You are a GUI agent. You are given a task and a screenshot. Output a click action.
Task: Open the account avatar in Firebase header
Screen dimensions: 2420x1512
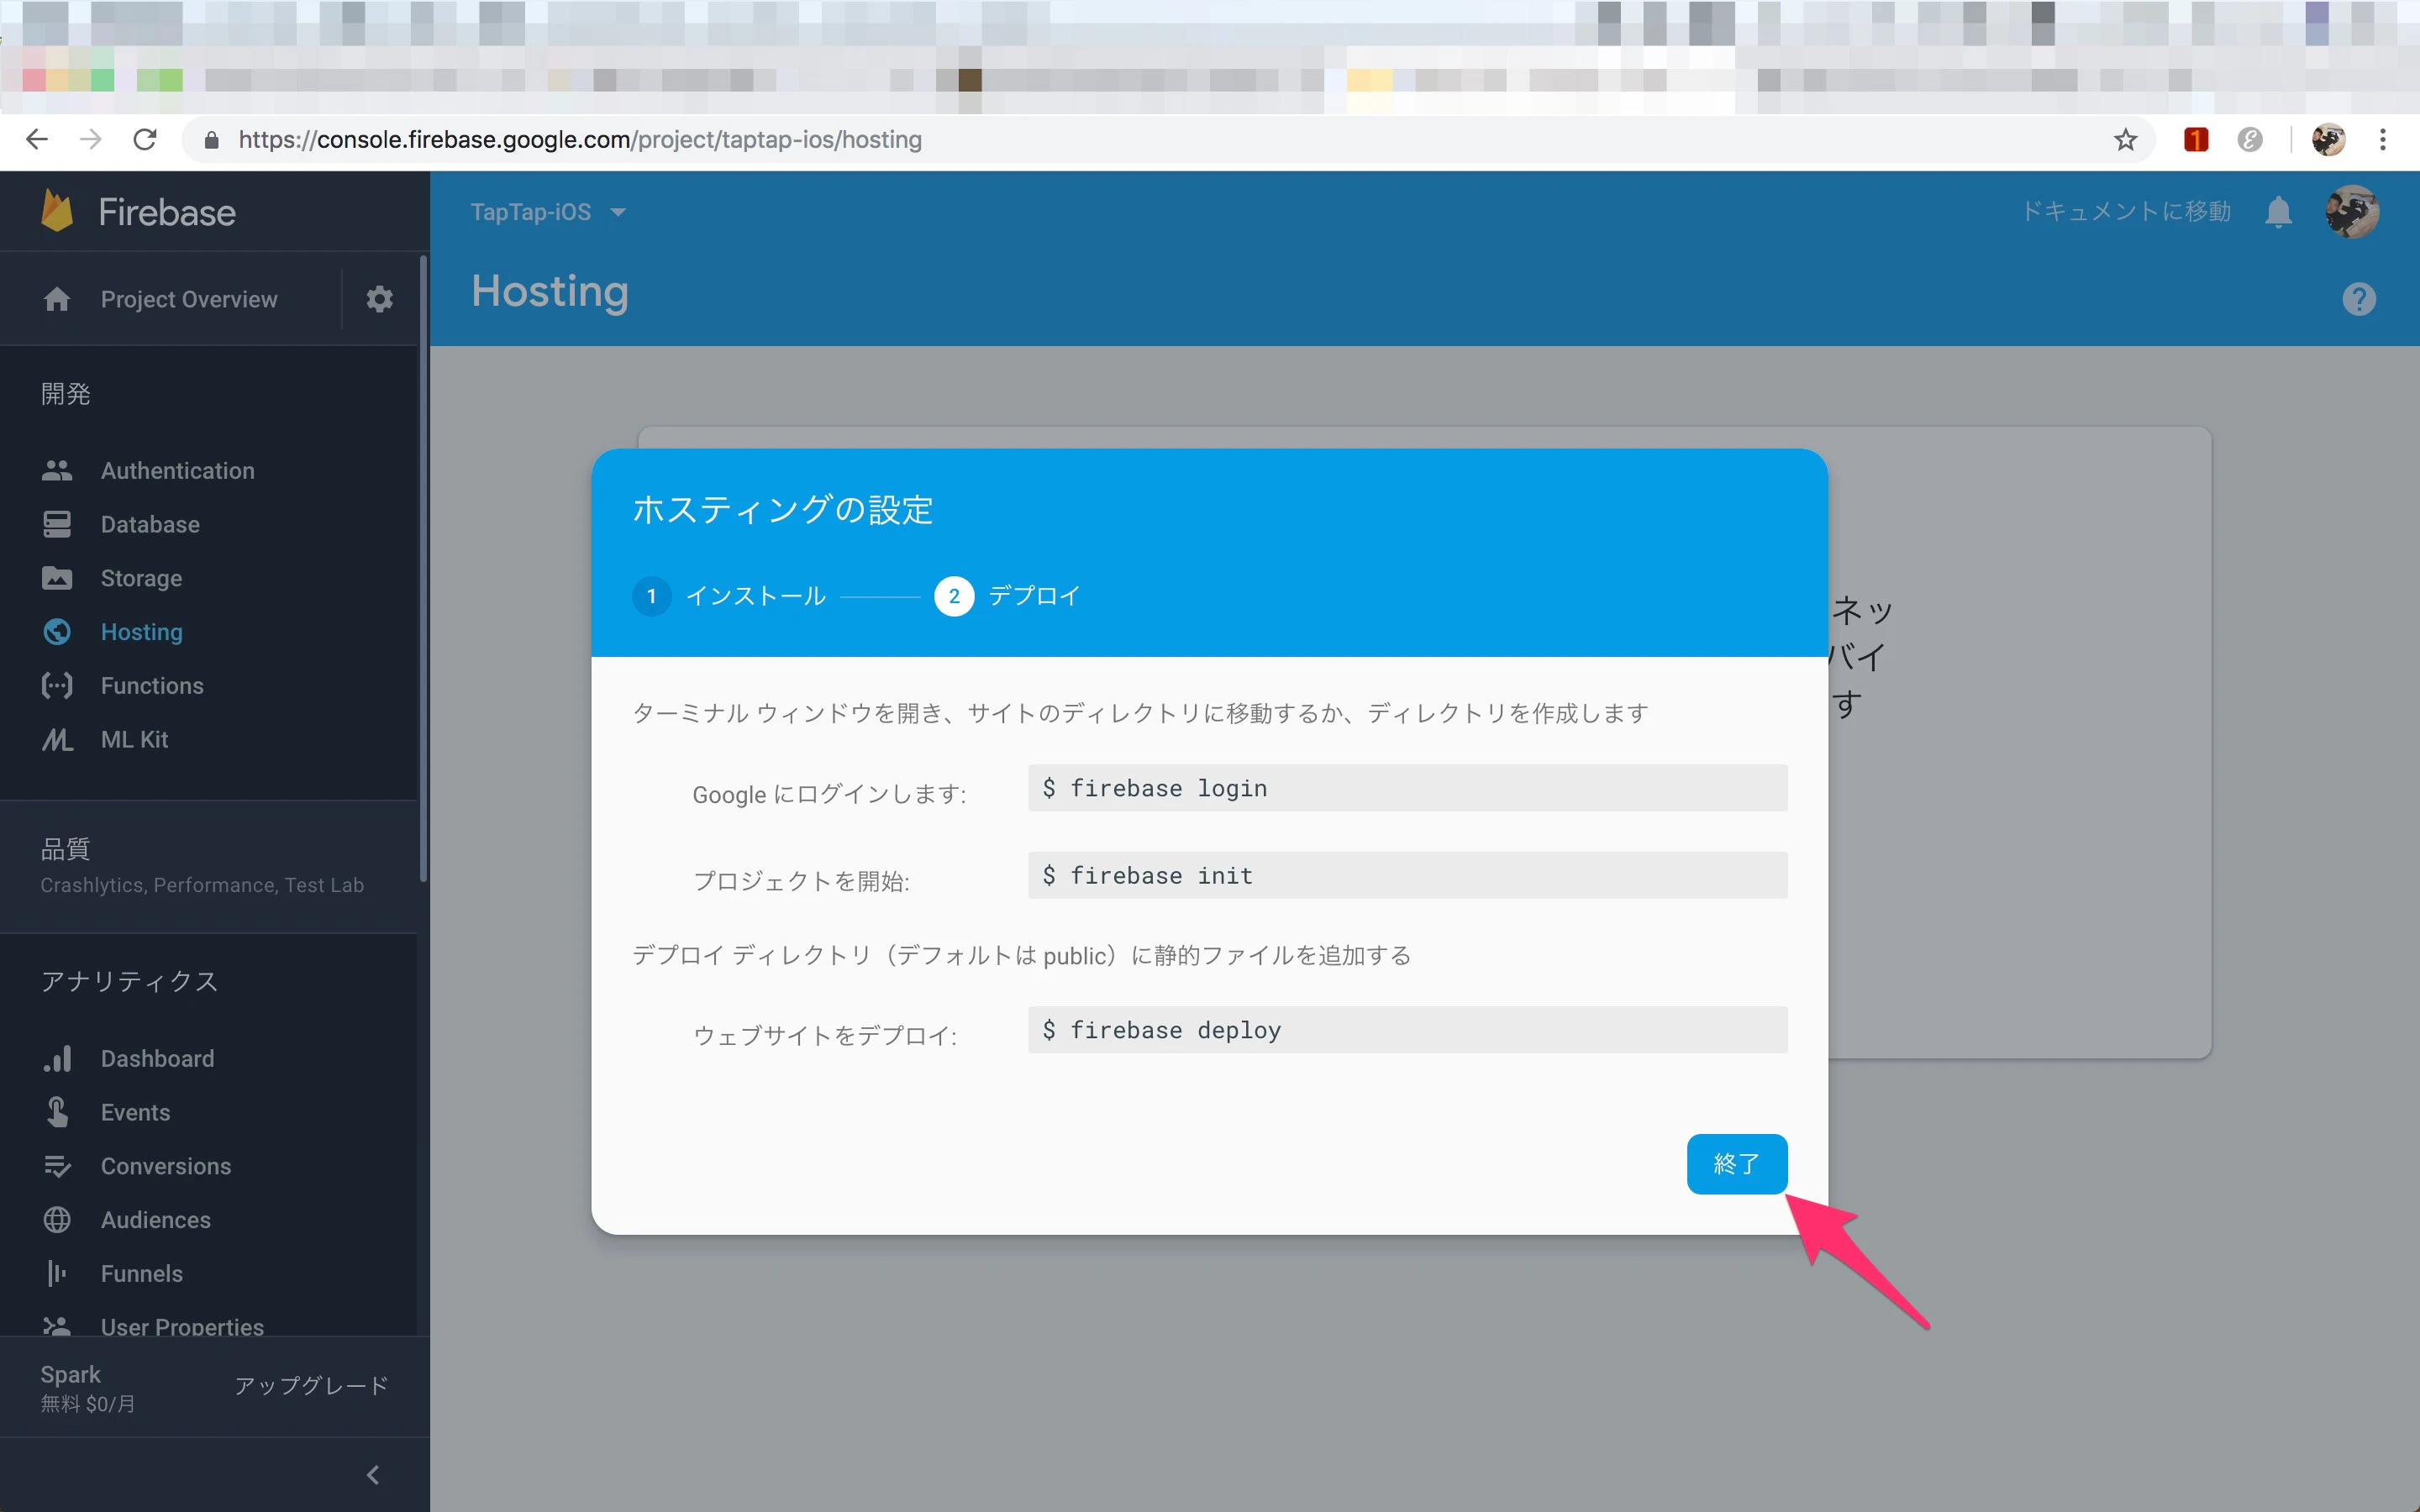point(2351,212)
